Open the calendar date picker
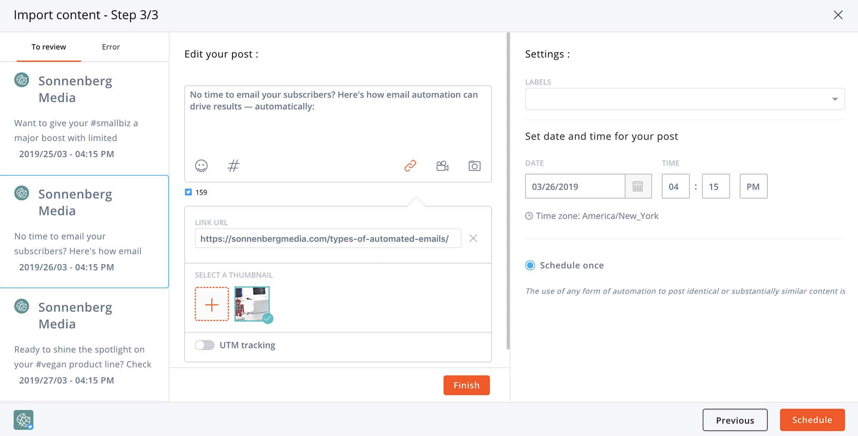The width and height of the screenshot is (858, 436). coord(638,186)
